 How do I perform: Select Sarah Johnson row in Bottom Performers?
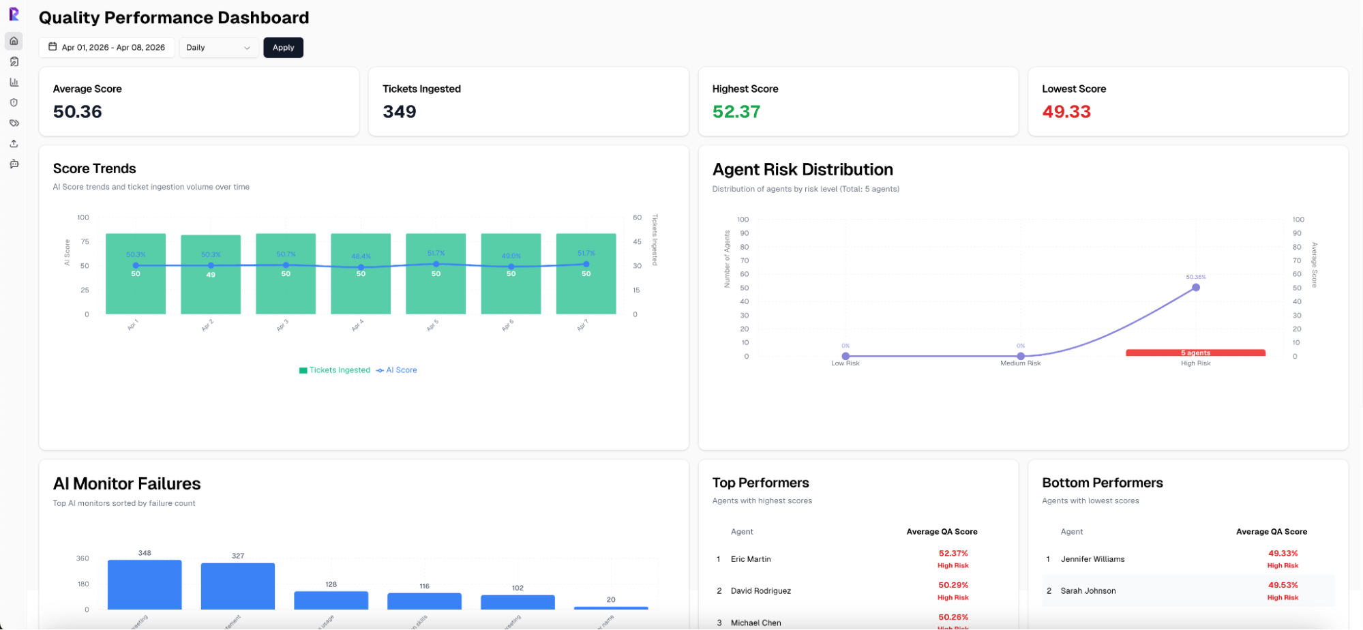(x=1088, y=591)
